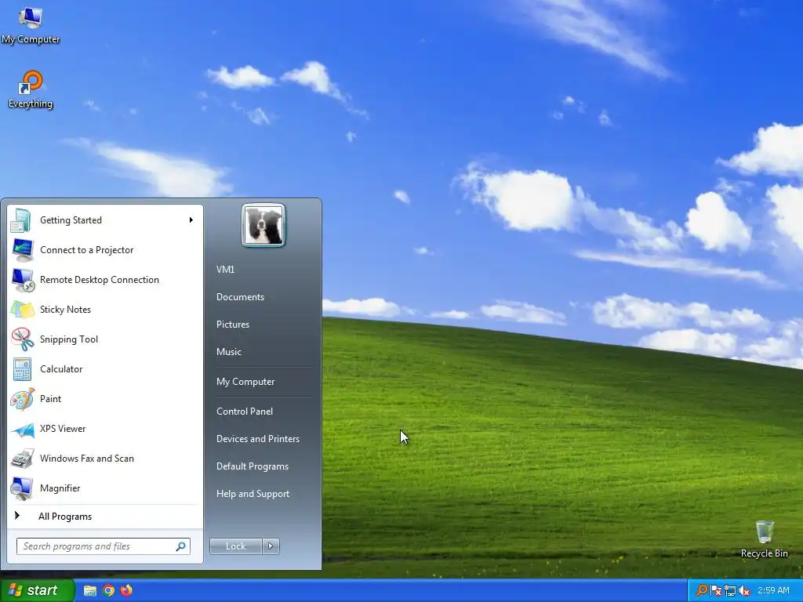The image size is (803, 602).
Task: Open Control Panel
Action: [x=245, y=412]
